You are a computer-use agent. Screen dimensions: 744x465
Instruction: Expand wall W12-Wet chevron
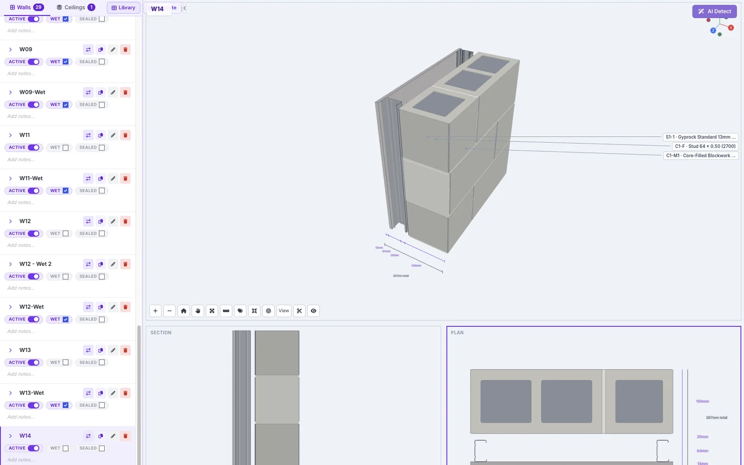[10, 307]
